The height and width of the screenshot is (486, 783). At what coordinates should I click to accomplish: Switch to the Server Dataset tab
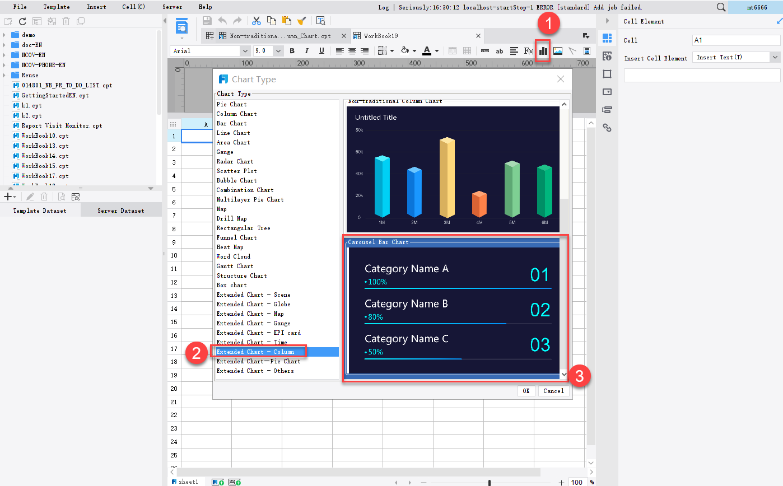[120, 210]
